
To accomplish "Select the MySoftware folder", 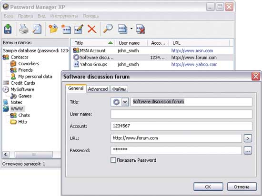I will [22, 89].
